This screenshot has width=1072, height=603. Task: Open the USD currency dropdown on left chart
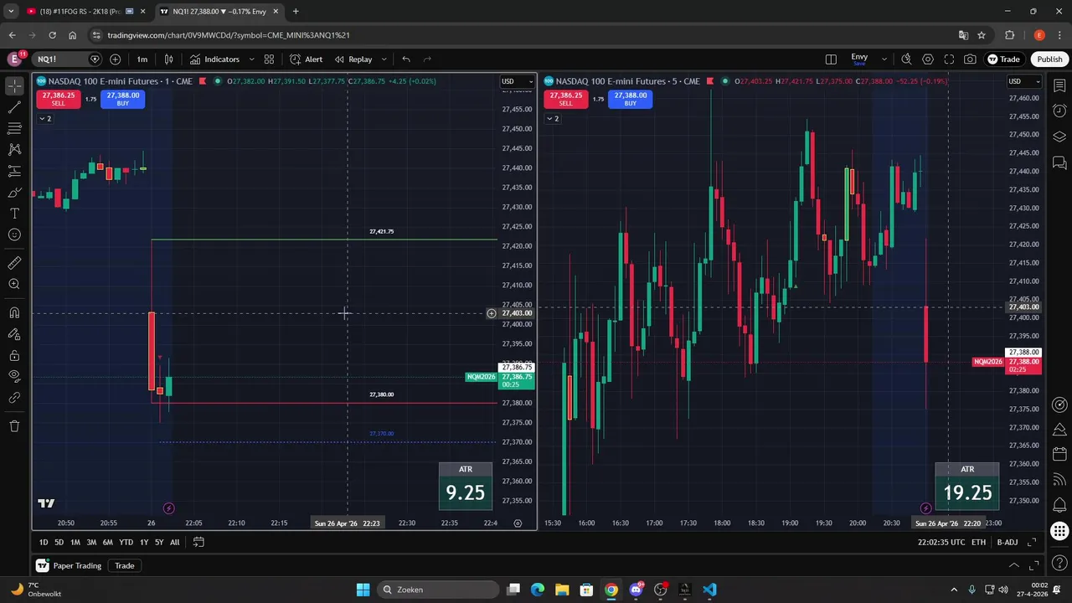click(517, 81)
